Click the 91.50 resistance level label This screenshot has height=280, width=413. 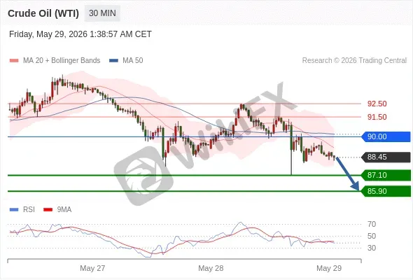click(377, 117)
